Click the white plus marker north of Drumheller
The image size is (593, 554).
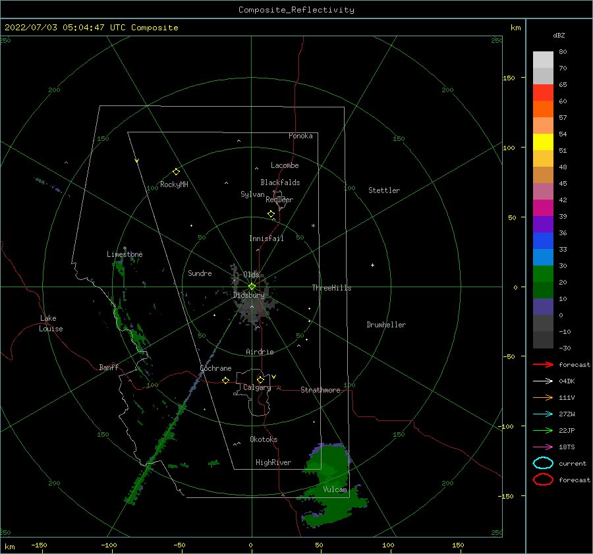(x=372, y=265)
